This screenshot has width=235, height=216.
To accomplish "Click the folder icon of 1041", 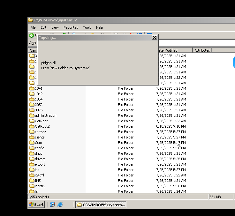I will [32, 88].
